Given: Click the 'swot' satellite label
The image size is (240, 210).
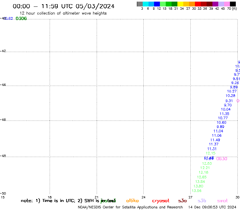Looking at the screenshot, I should (x=222, y=201).
